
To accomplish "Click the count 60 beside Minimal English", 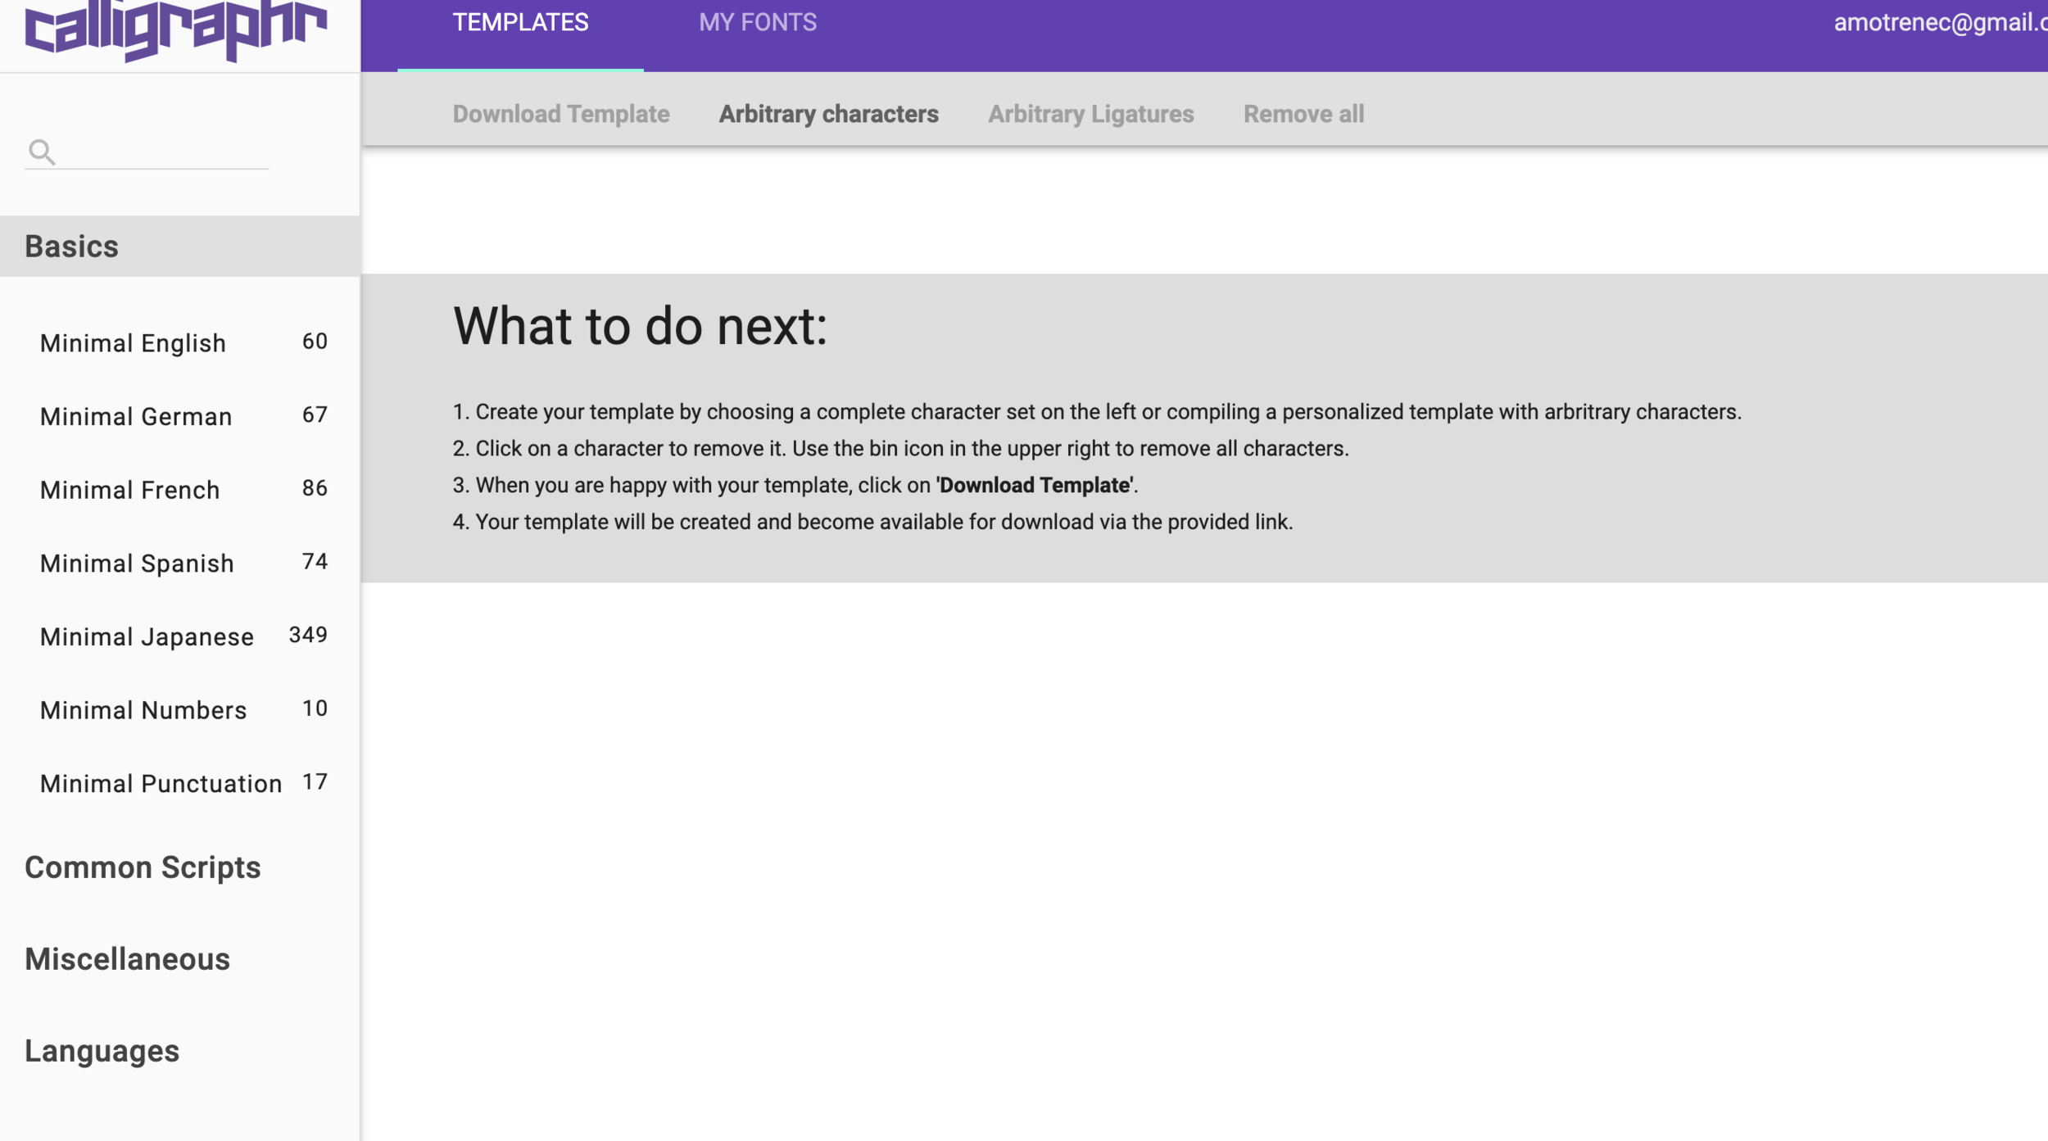I will 315,342.
